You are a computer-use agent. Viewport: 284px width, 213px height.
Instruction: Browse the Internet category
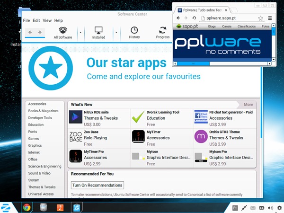click(34, 152)
